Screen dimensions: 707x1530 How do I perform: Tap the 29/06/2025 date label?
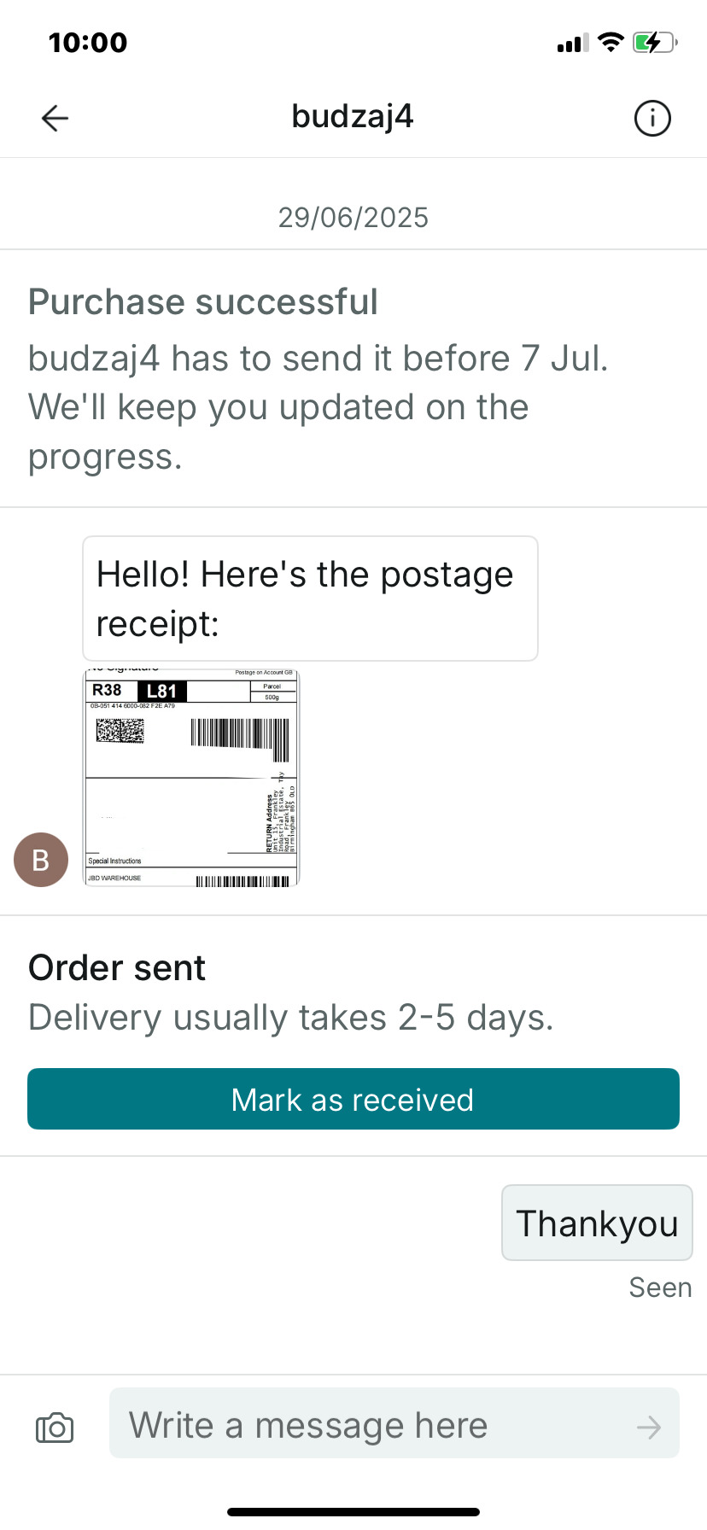[353, 218]
